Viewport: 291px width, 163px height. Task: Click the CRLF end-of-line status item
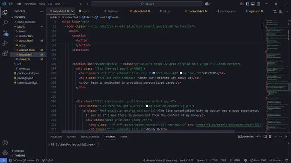pyautogui.click(x=223, y=160)
